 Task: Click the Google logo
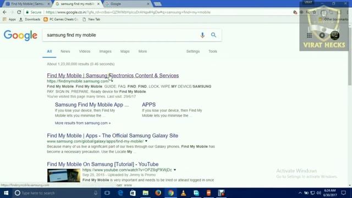(x=20, y=35)
